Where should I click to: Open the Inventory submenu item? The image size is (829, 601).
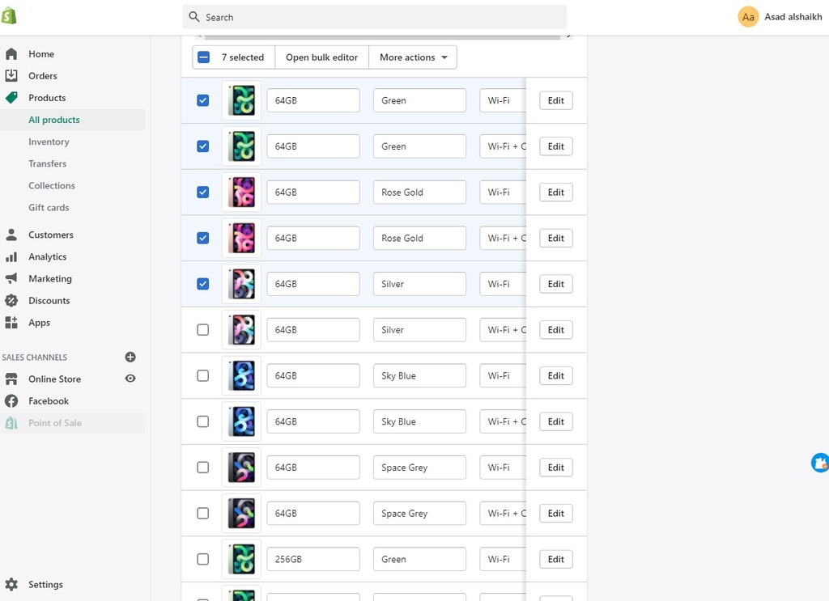pos(49,142)
